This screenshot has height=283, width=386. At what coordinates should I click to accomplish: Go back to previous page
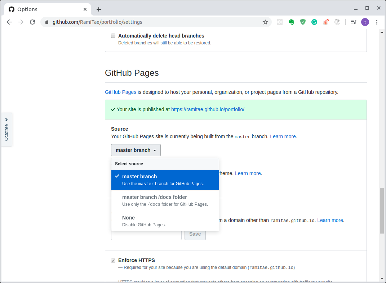pos(9,22)
